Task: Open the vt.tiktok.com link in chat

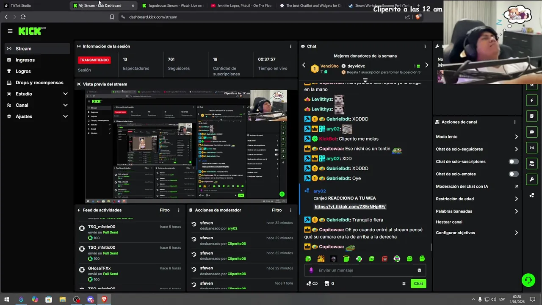Action: tap(350, 207)
